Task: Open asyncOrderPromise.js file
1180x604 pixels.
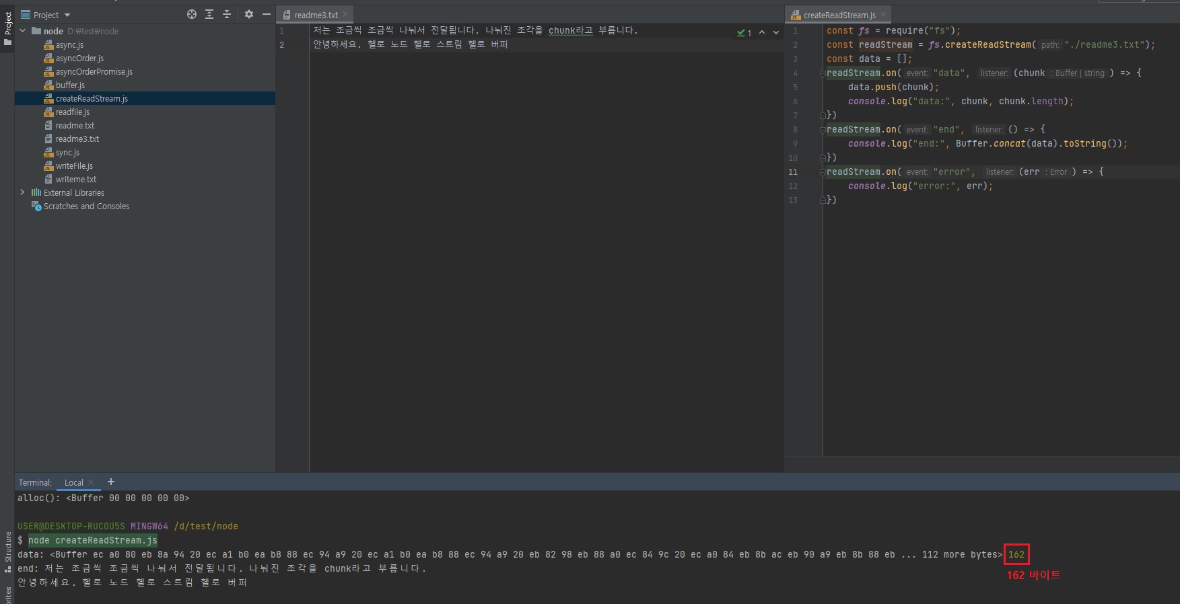Action: click(x=94, y=72)
